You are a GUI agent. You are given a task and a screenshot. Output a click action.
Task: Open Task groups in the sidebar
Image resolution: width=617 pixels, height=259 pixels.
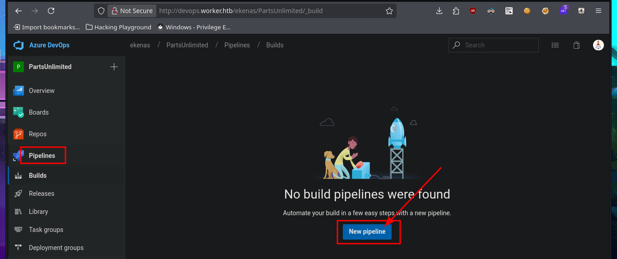[46, 230]
